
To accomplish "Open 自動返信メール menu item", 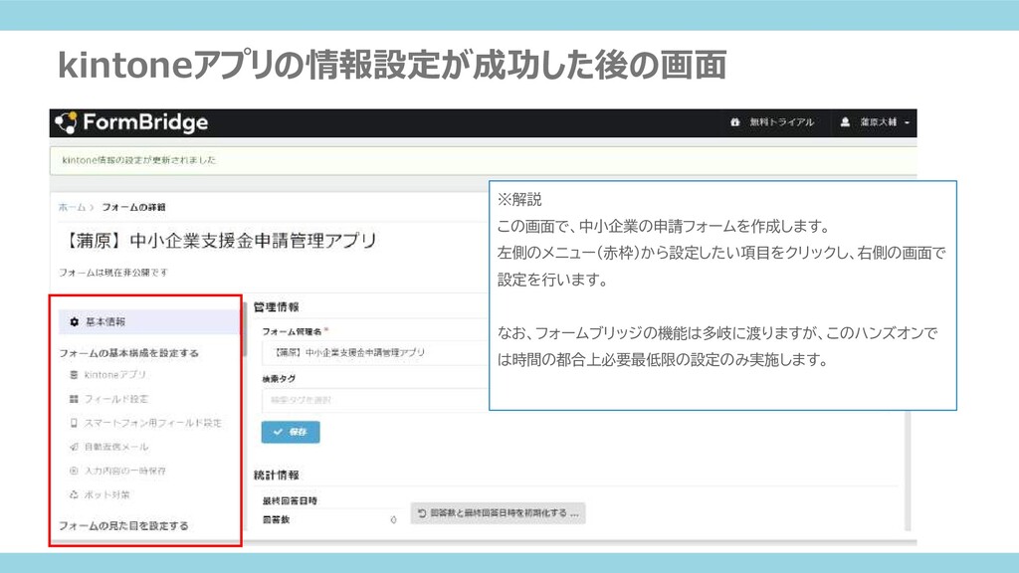I will (x=116, y=447).
